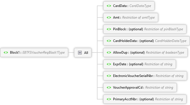Click the element icon next to AllowDup
190x105 pixels.
109,52
